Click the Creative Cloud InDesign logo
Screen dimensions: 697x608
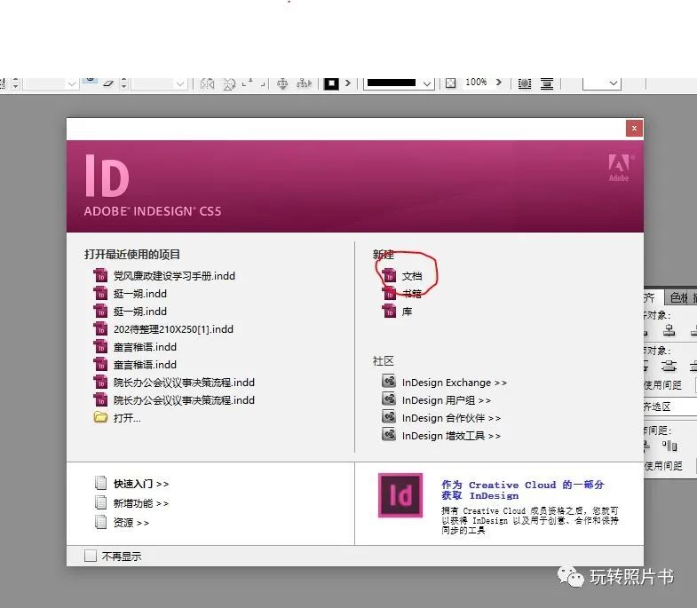pos(400,495)
